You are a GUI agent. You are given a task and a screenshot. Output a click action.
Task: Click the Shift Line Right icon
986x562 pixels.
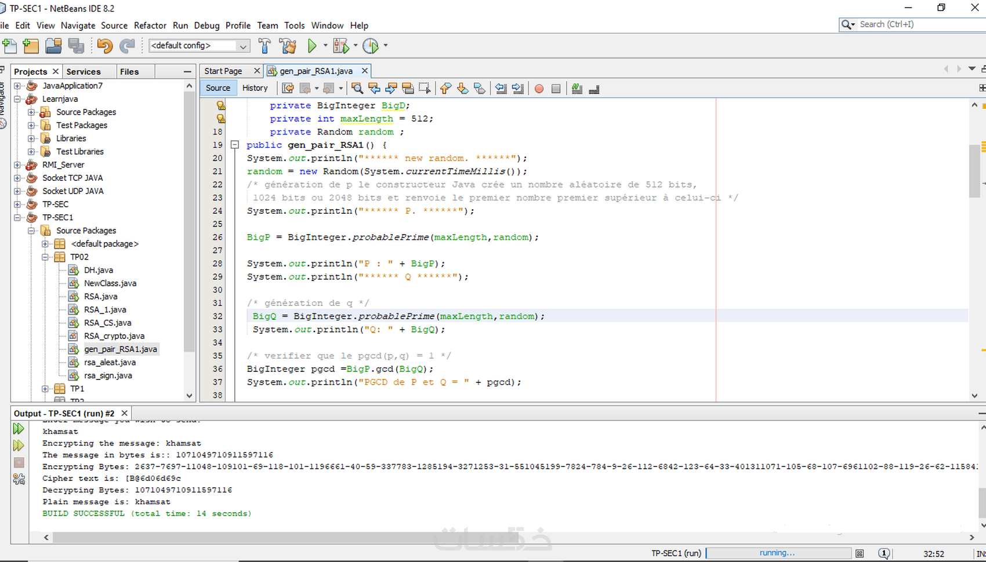click(518, 88)
